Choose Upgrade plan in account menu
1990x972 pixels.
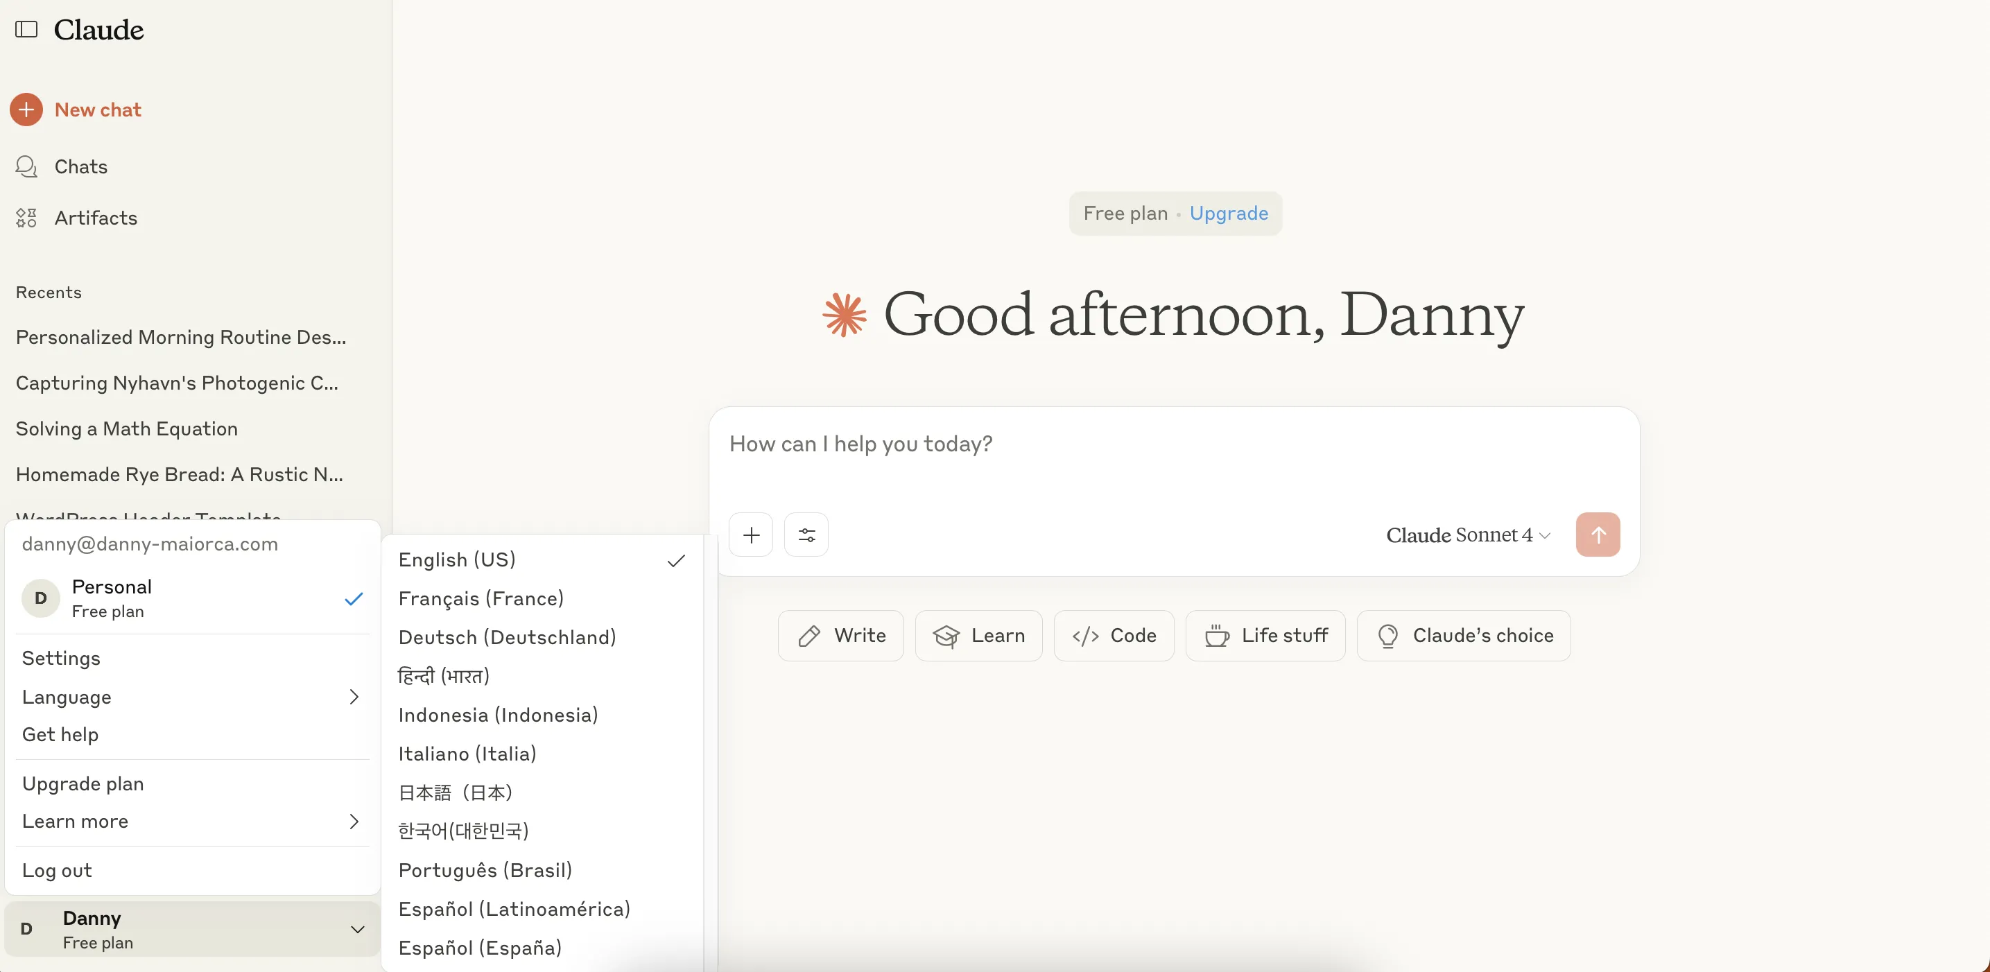[192, 783]
